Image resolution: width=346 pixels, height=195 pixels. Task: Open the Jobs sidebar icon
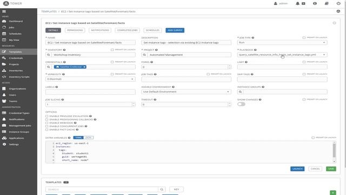point(4,28)
